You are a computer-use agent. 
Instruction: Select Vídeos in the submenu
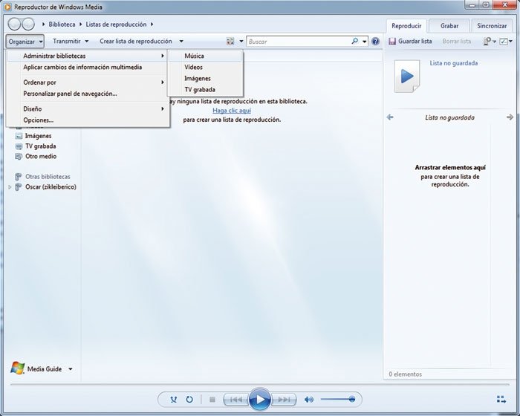coord(205,67)
